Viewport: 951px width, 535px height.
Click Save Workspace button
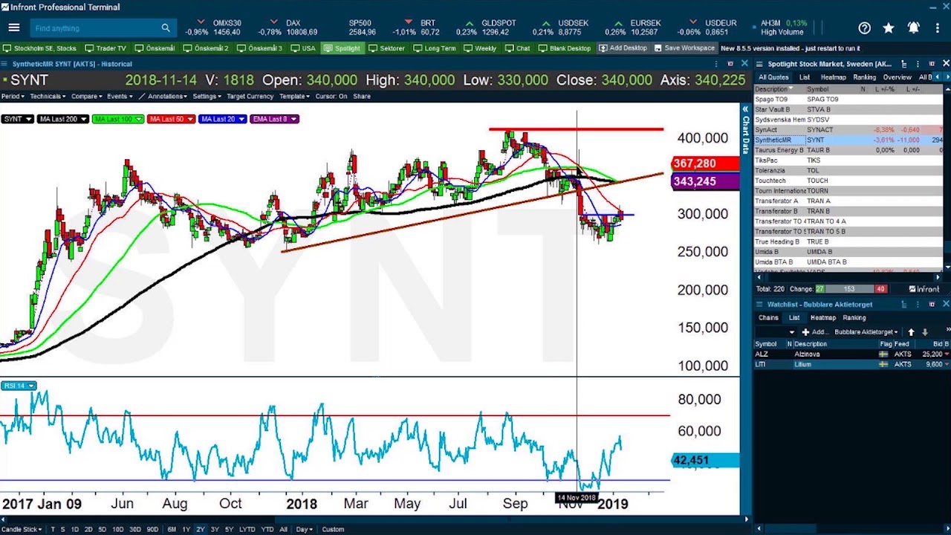(x=684, y=48)
